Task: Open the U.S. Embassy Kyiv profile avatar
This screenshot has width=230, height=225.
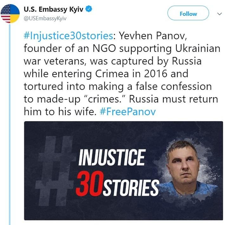Action: pos(10,14)
